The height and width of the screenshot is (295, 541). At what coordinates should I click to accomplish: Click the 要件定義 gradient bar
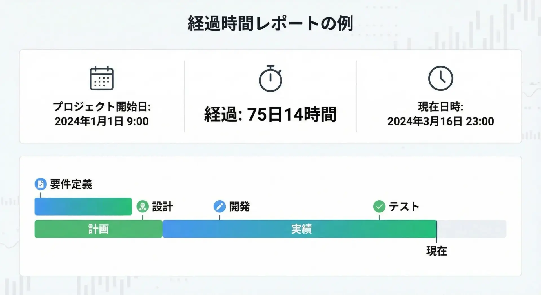[83, 207]
